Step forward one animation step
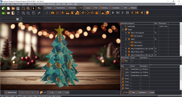This screenshot has height=97, width=182. (x=123, y=13)
